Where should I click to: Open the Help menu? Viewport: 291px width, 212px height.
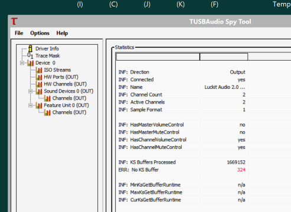(62, 33)
